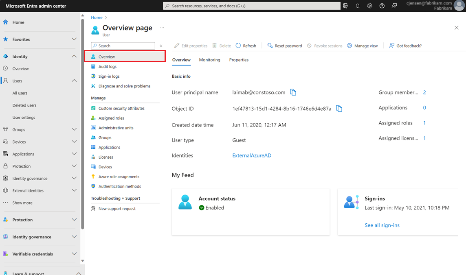This screenshot has height=275, width=466.
Task: Copy the Object ID value
Action: click(339, 109)
